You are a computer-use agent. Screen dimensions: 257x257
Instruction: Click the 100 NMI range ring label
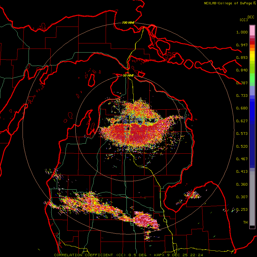pos(128,23)
